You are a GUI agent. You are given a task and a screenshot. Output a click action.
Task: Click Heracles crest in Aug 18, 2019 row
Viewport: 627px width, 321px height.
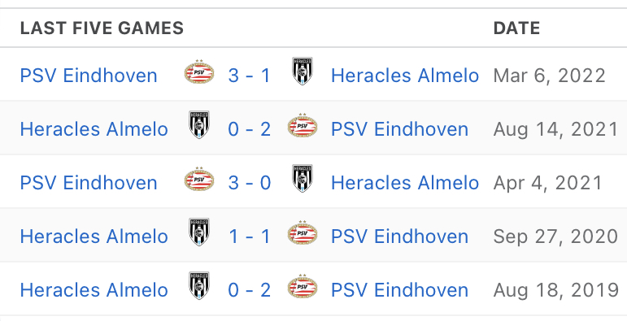click(199, 285)
